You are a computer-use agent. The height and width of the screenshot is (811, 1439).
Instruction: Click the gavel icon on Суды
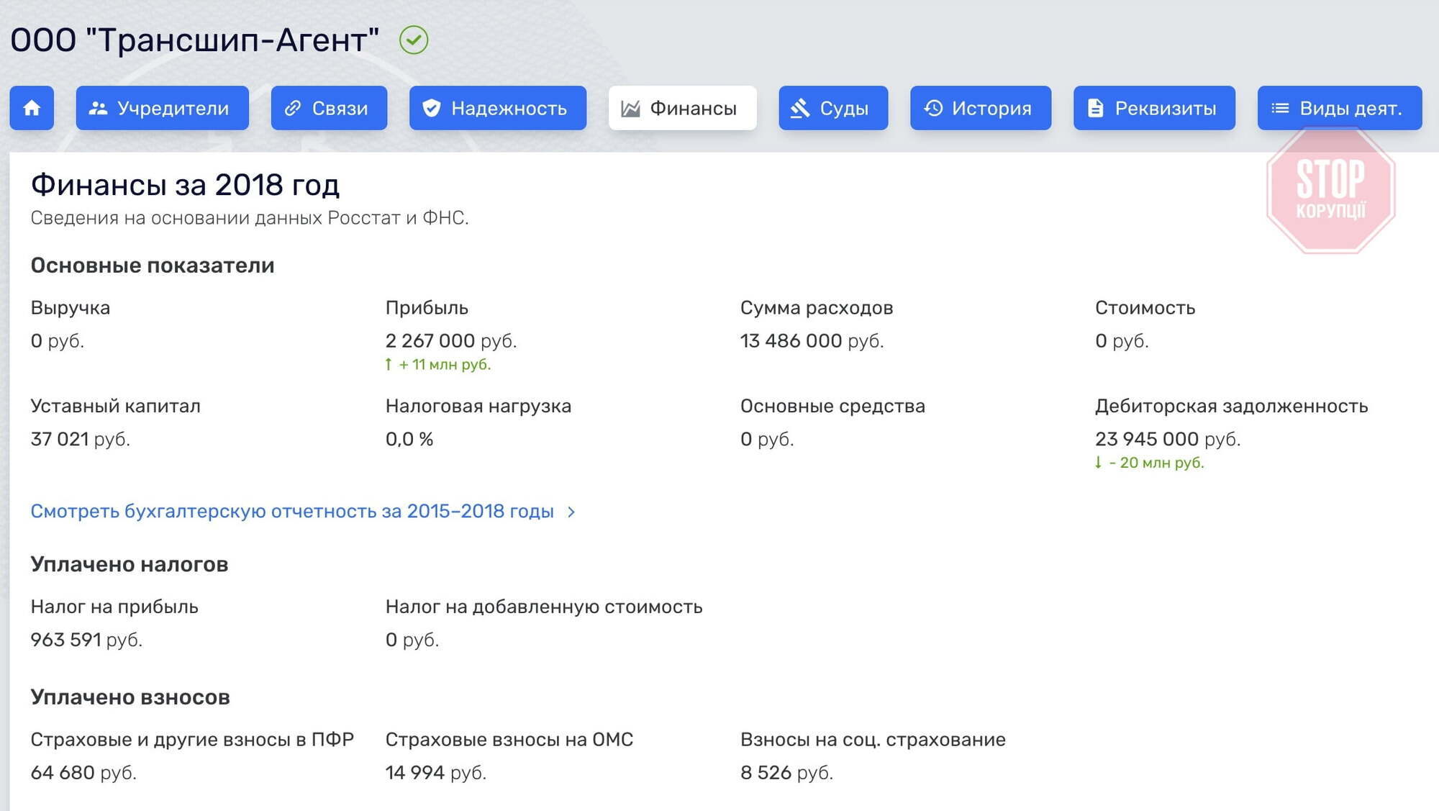click(x=799, y=108)
